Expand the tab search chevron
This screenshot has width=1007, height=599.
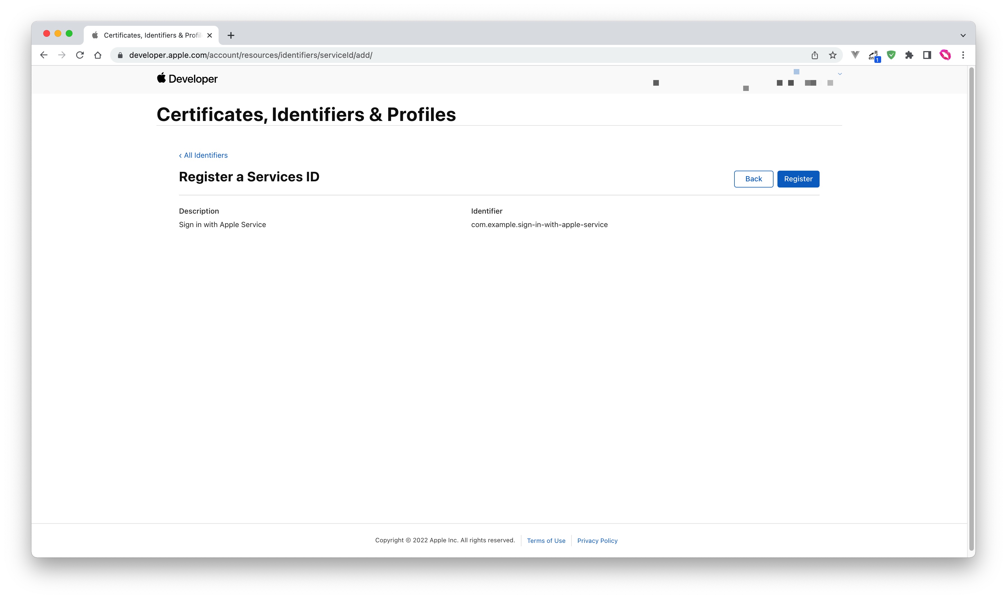[x=963, y=36]
